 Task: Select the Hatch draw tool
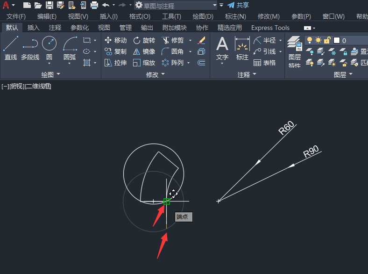[x=87, y=63]
